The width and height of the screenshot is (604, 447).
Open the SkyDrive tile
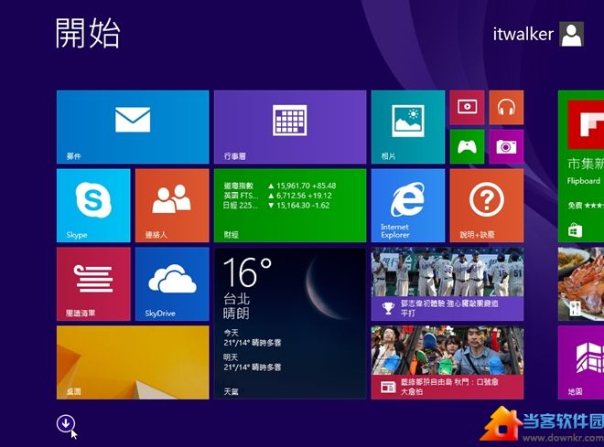tap(172, 284)
